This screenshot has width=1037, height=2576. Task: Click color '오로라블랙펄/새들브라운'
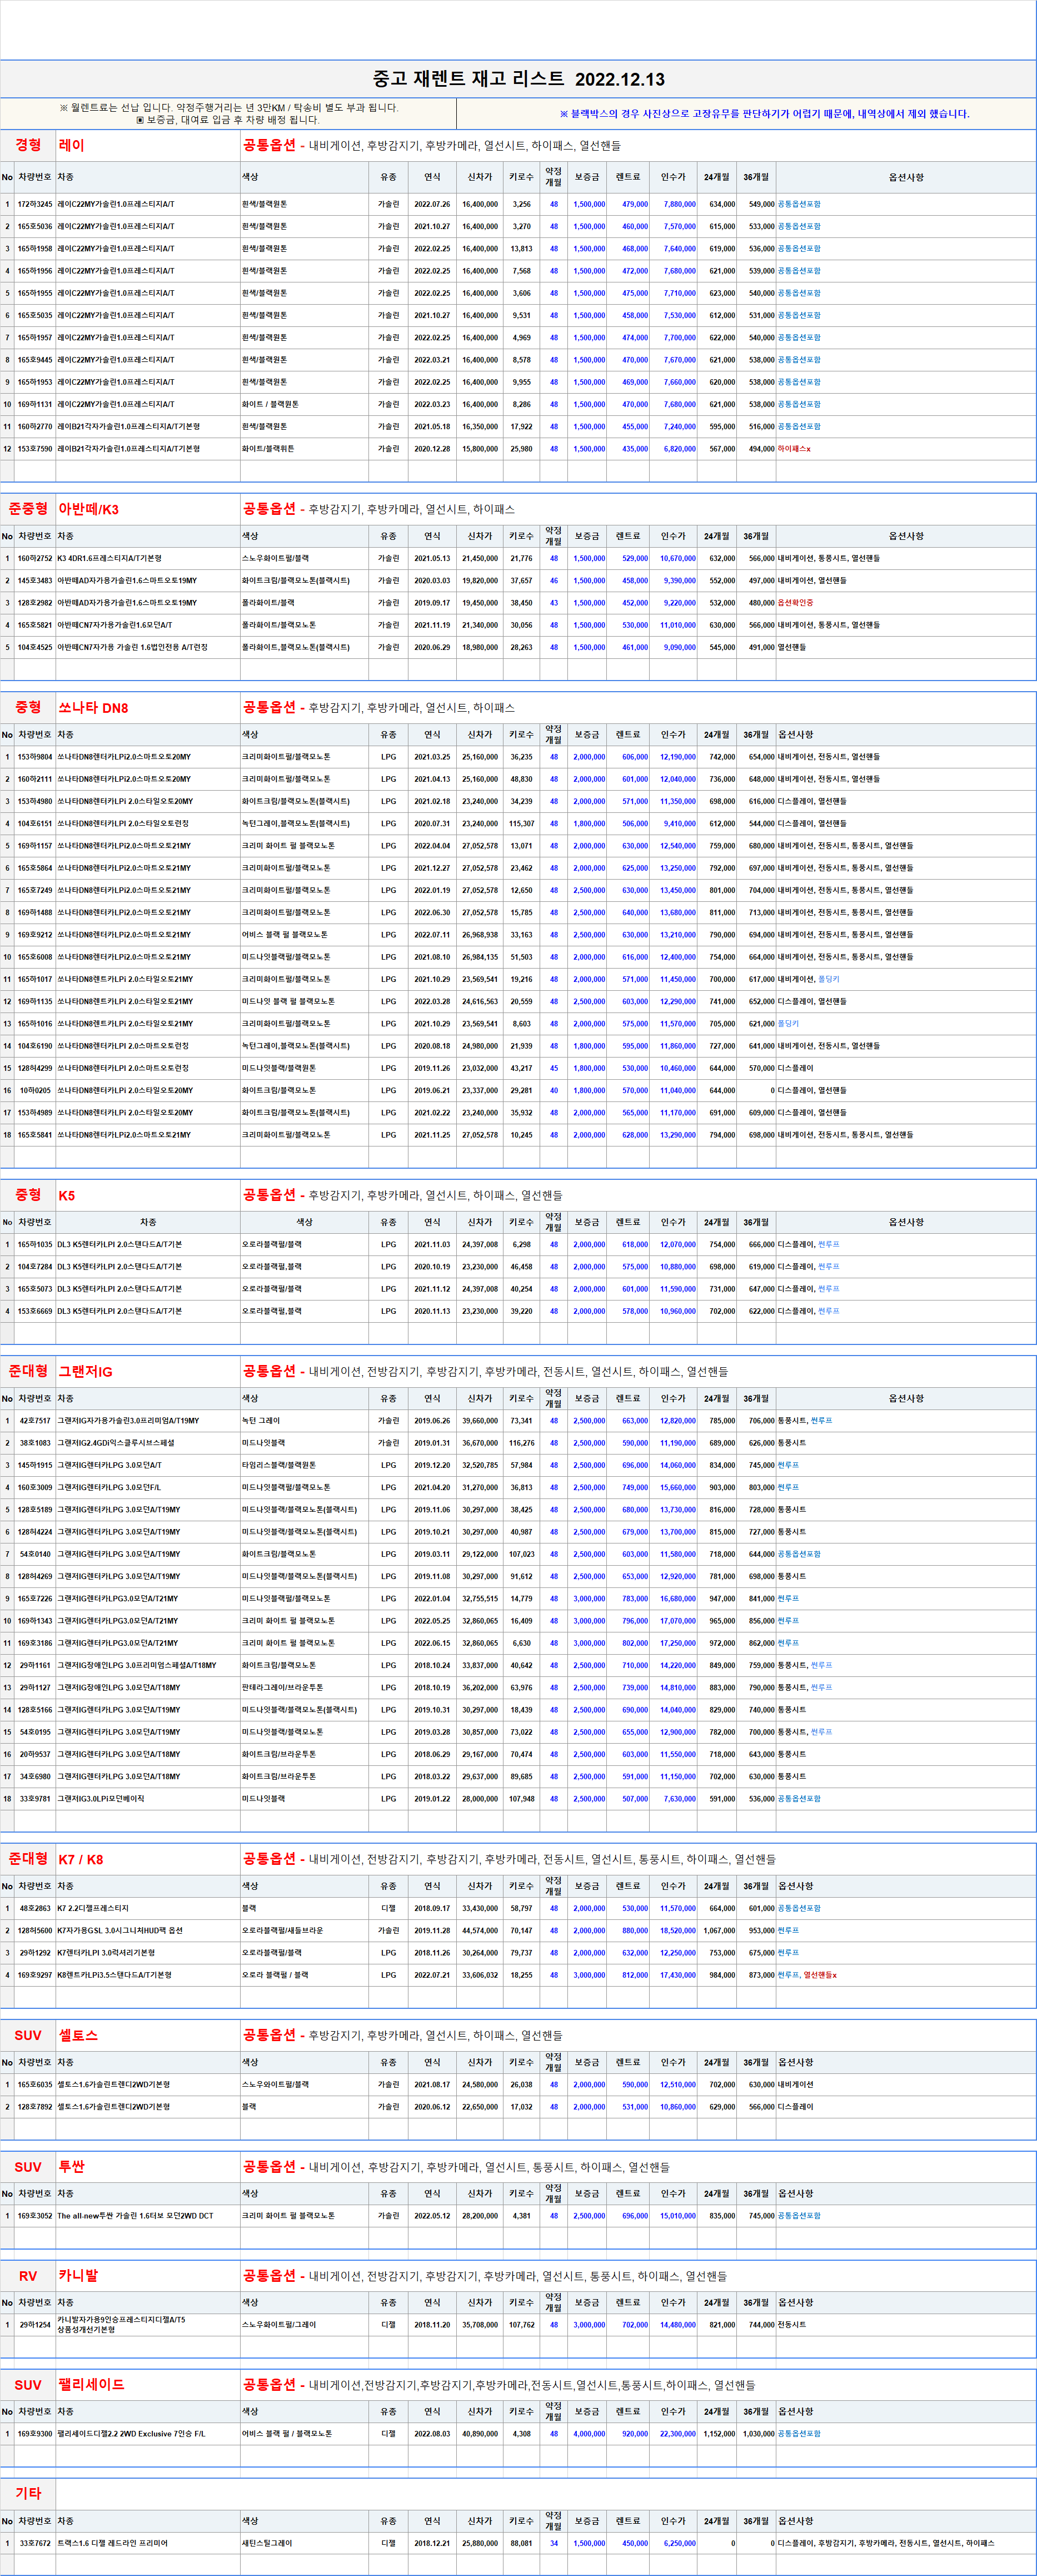point(283,1930)
